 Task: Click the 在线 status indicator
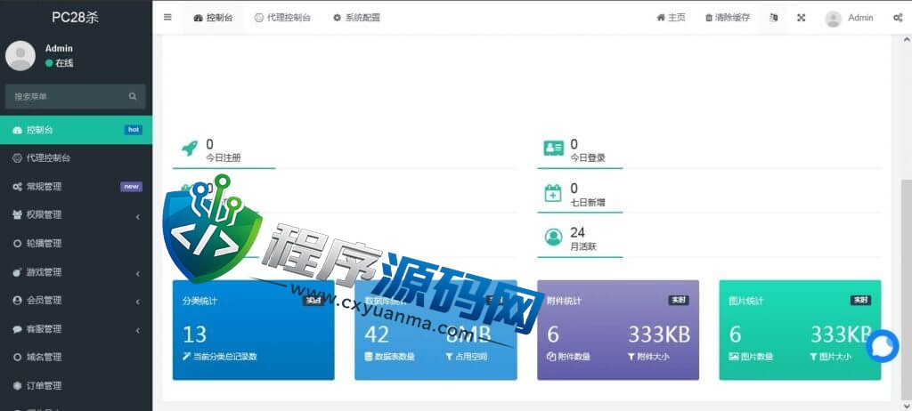60,63
